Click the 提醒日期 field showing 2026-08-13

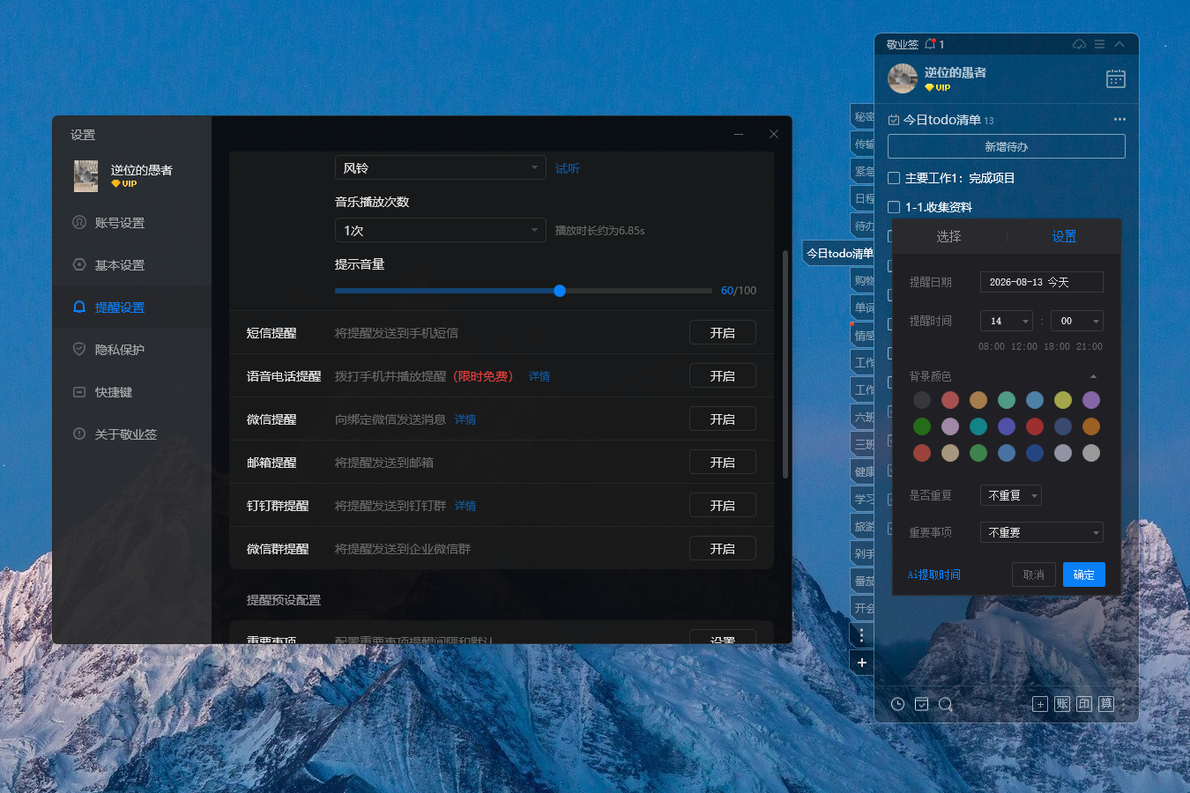coord(1042,282)
